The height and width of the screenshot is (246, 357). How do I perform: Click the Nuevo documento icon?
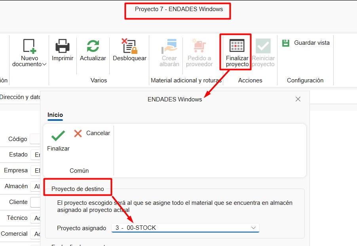(x=29, y=46)
